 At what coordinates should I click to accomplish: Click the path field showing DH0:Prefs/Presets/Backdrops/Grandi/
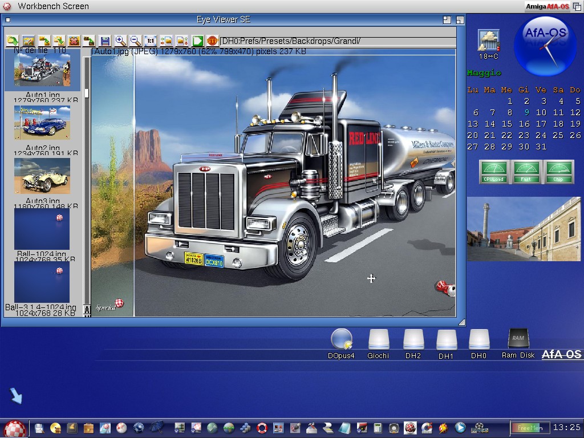tap(338, 41)
